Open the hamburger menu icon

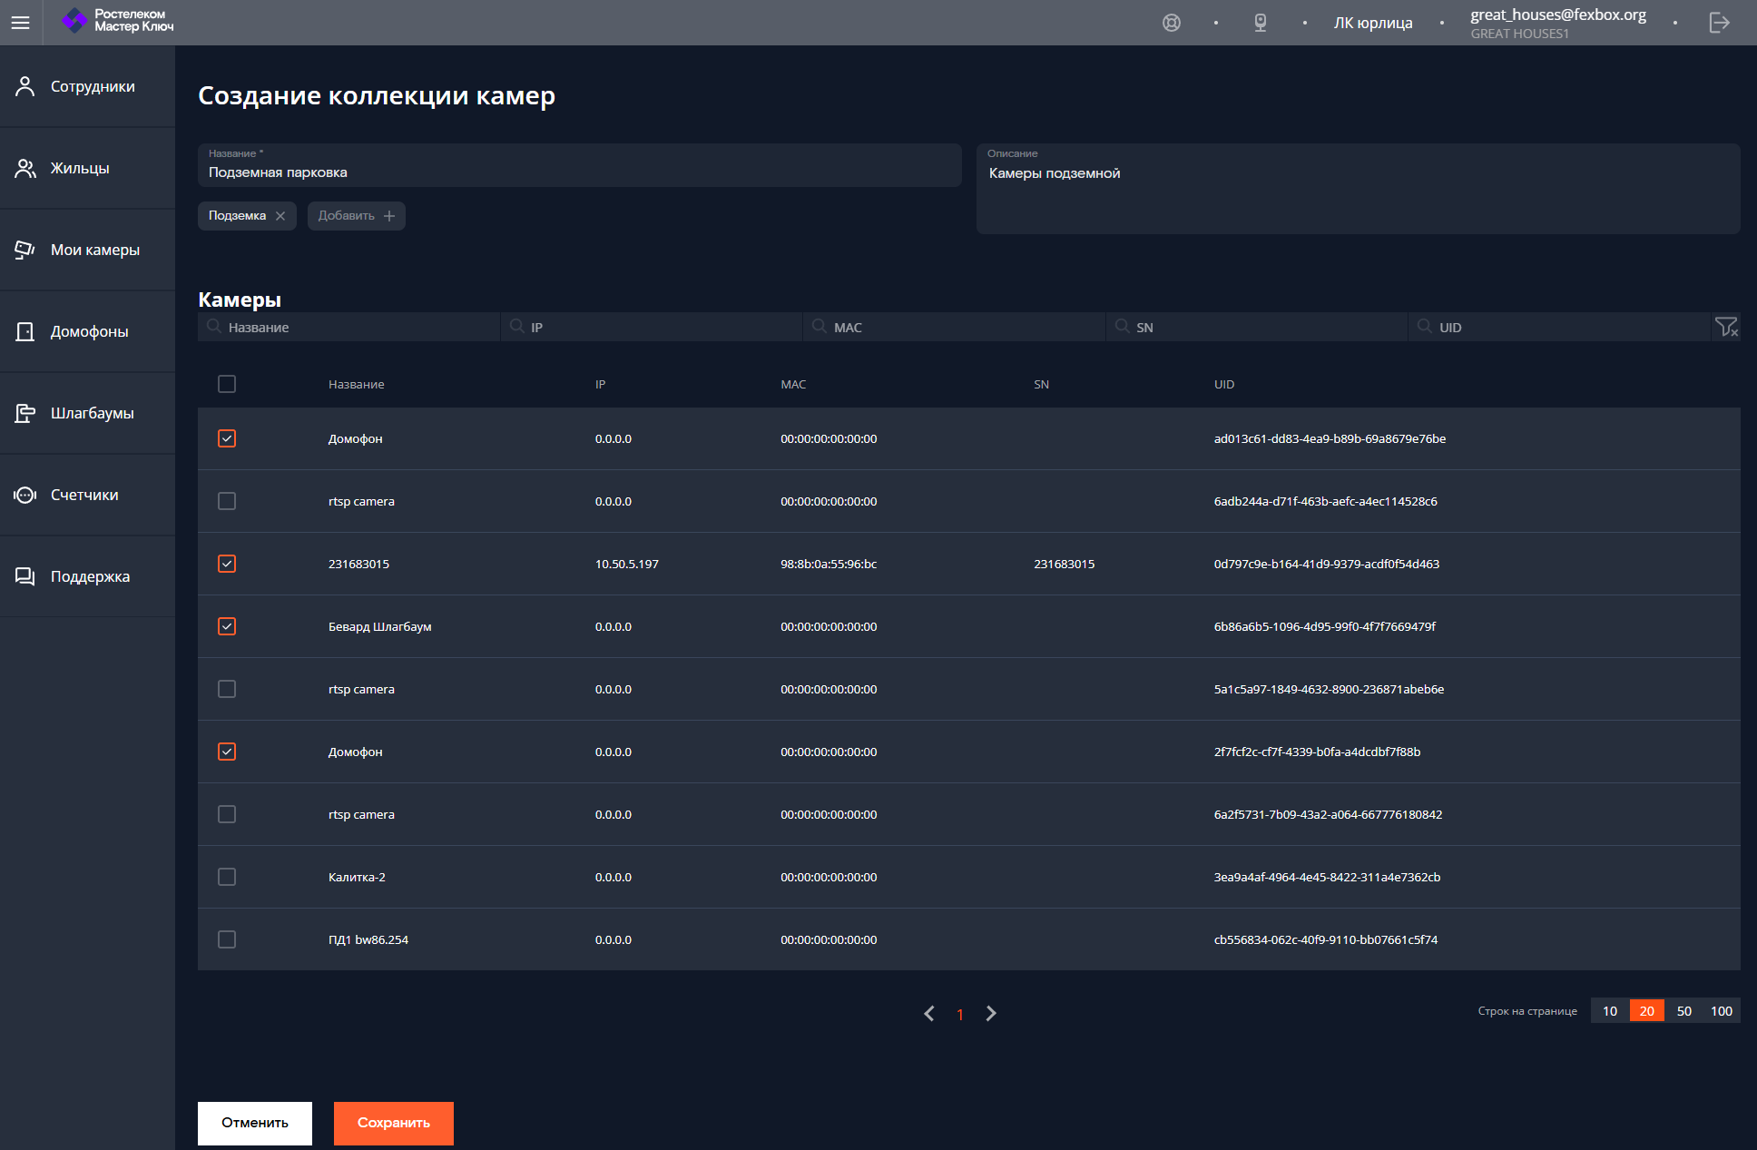pyautogui.click(x=20, y=23)
